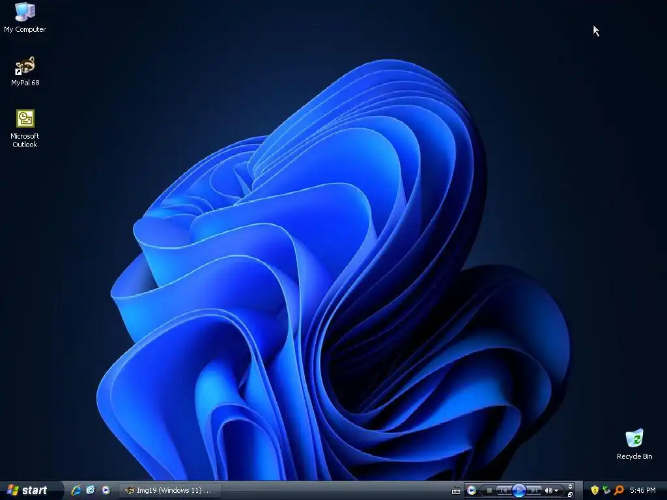
Task: Click the Windows Media Player toolbar logo
Action: [x=472, y=490]
